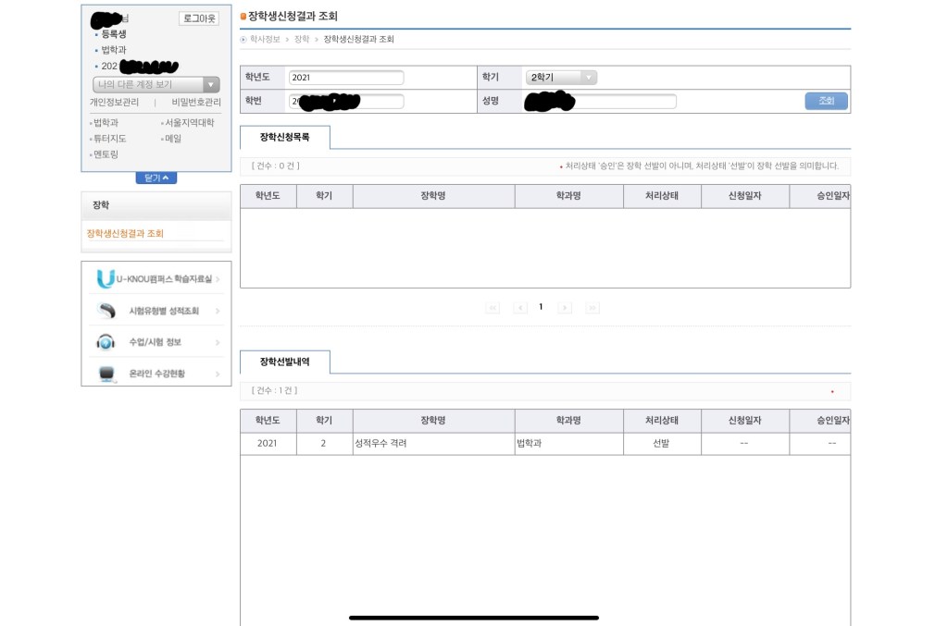Click the 학년도 input field
This screenshot has height=626, width=948.
[x=346, y=78]
